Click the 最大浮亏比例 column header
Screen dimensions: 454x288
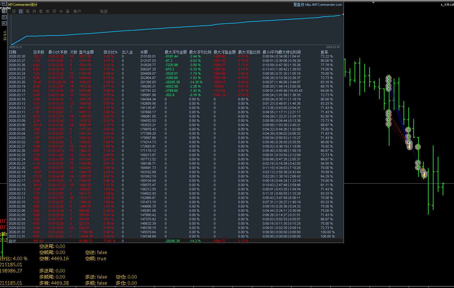[x=200, y=52]
